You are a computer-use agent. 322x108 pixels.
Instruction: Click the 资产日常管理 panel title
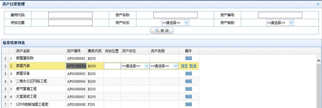14,4
